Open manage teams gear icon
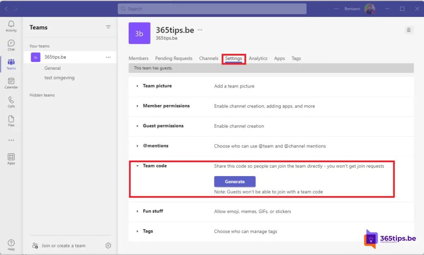This screenshot has height=255, width=424. tap(108, 245)
